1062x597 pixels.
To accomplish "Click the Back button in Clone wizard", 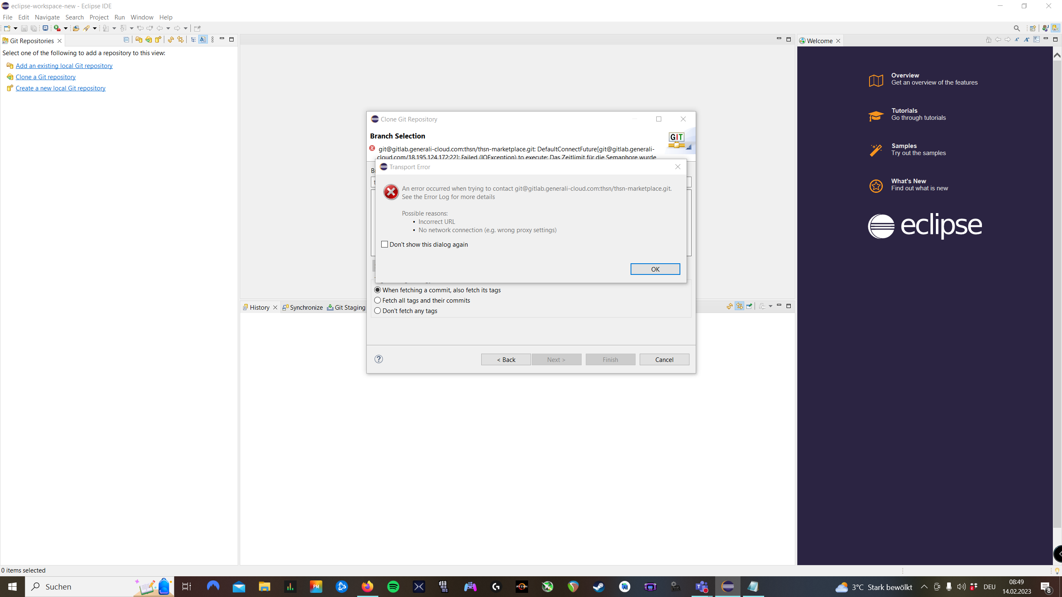I will coord(506,359).
